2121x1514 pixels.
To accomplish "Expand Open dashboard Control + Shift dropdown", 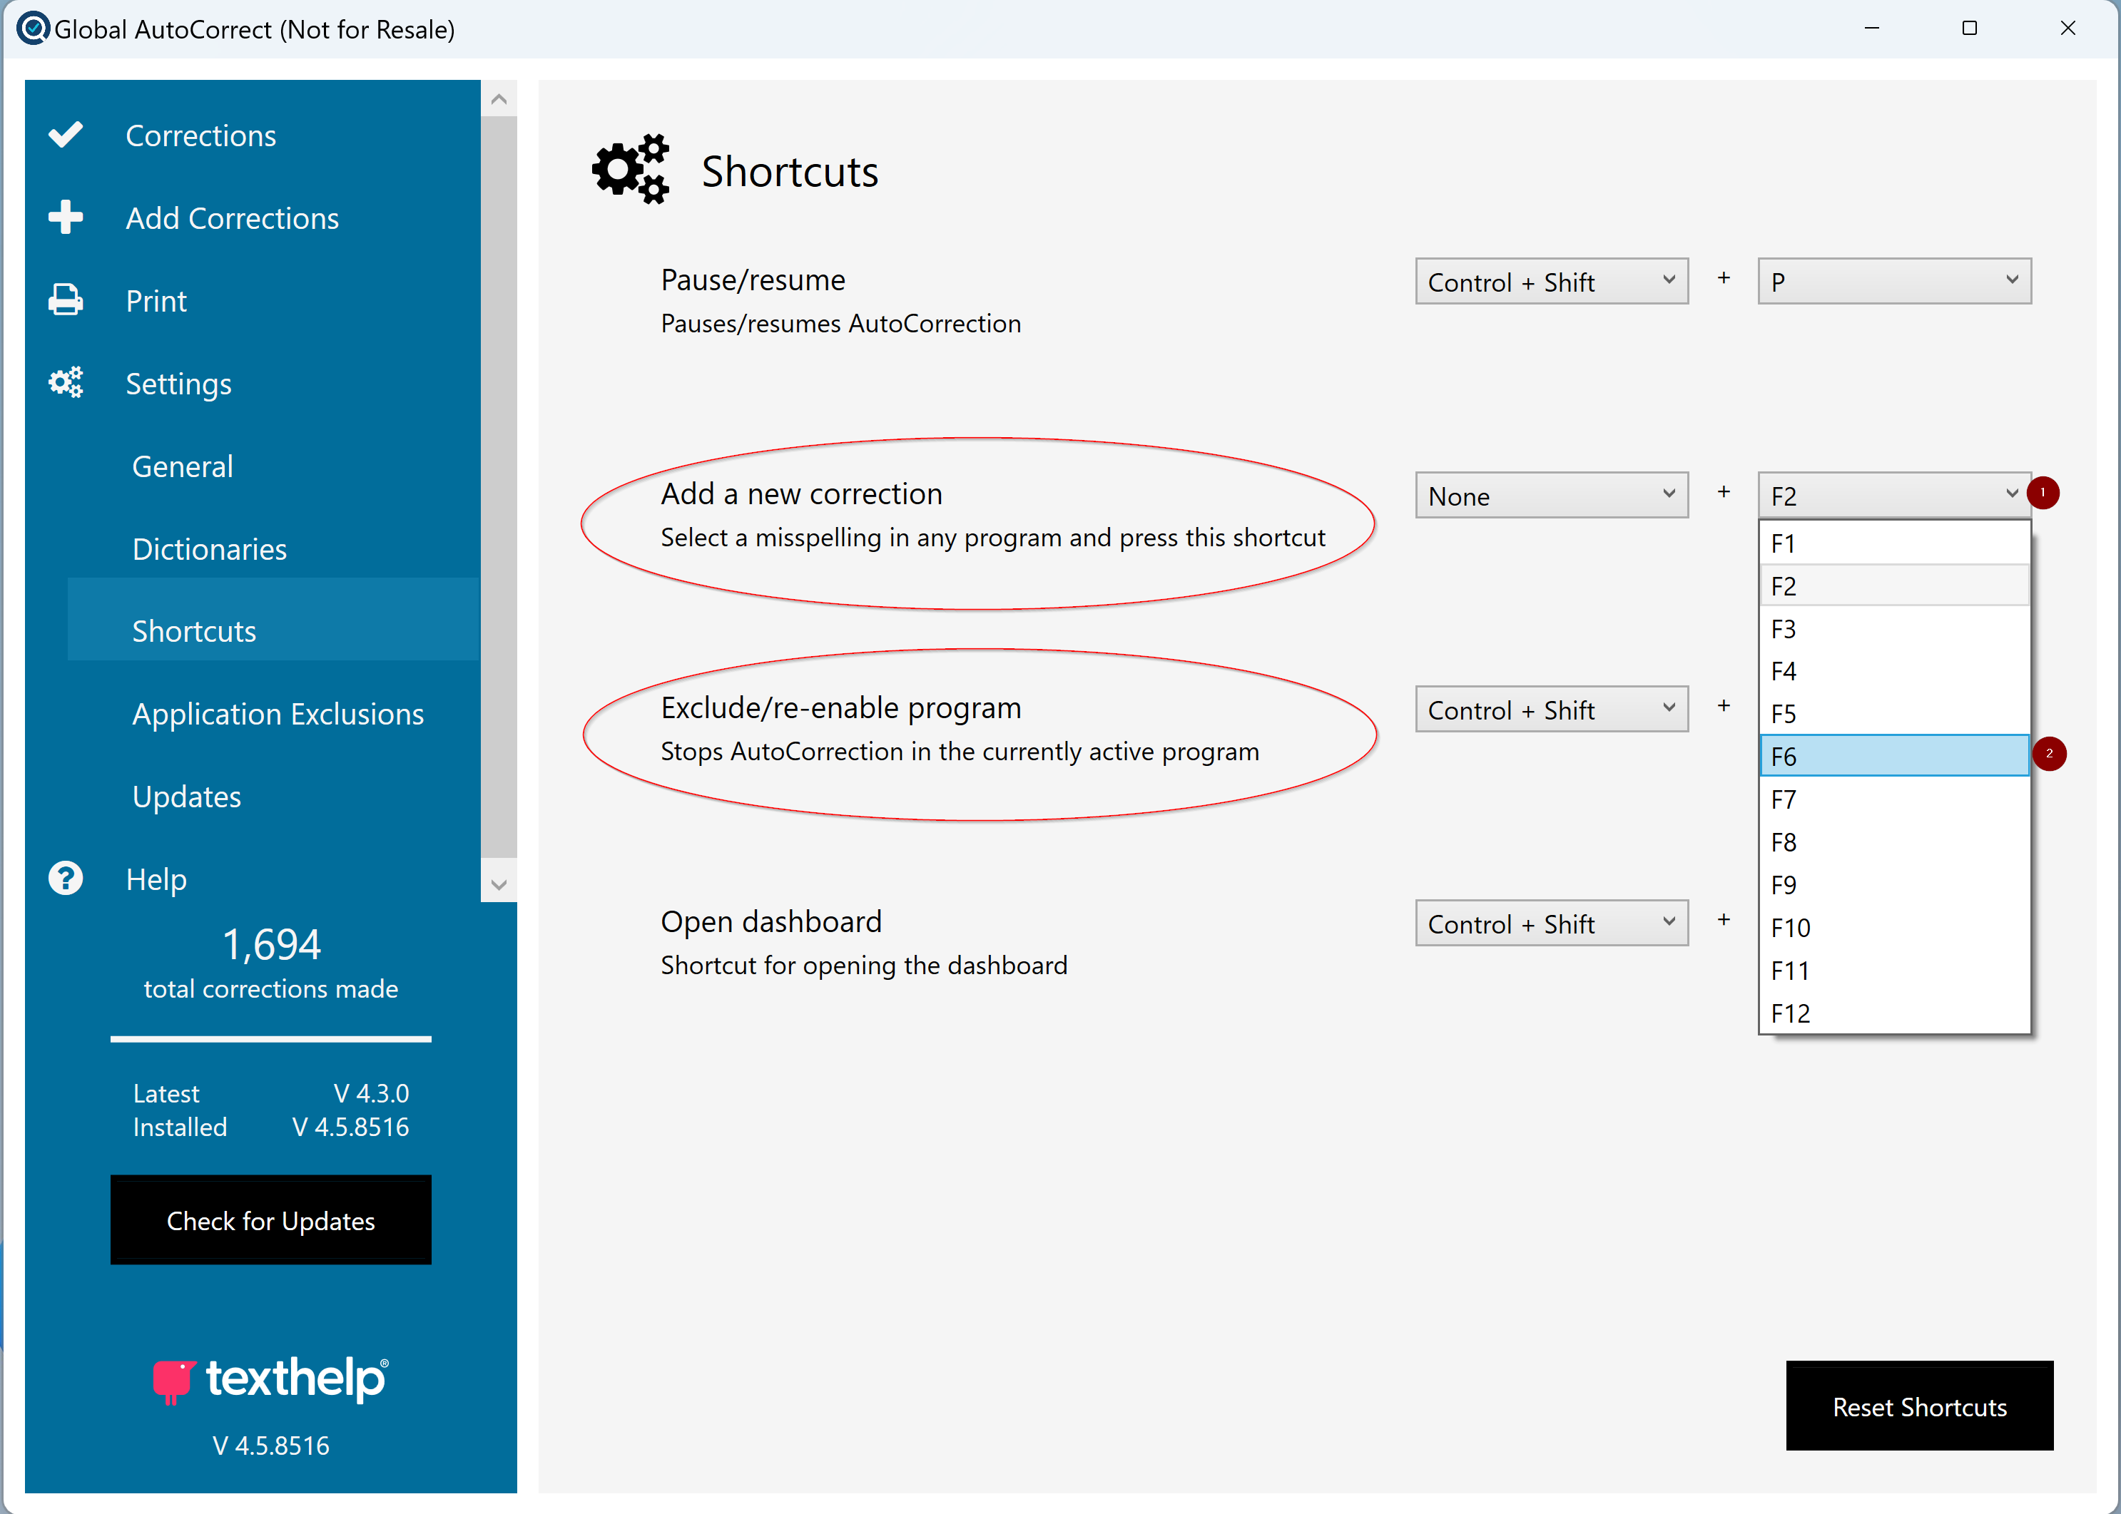I will point(1551,924).
